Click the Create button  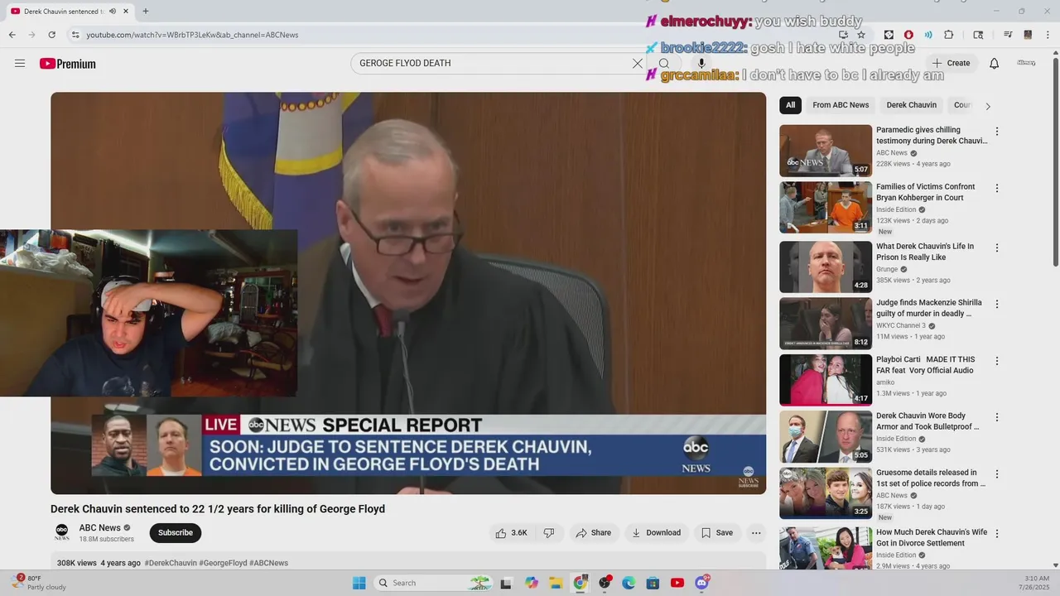pos(951,63)
